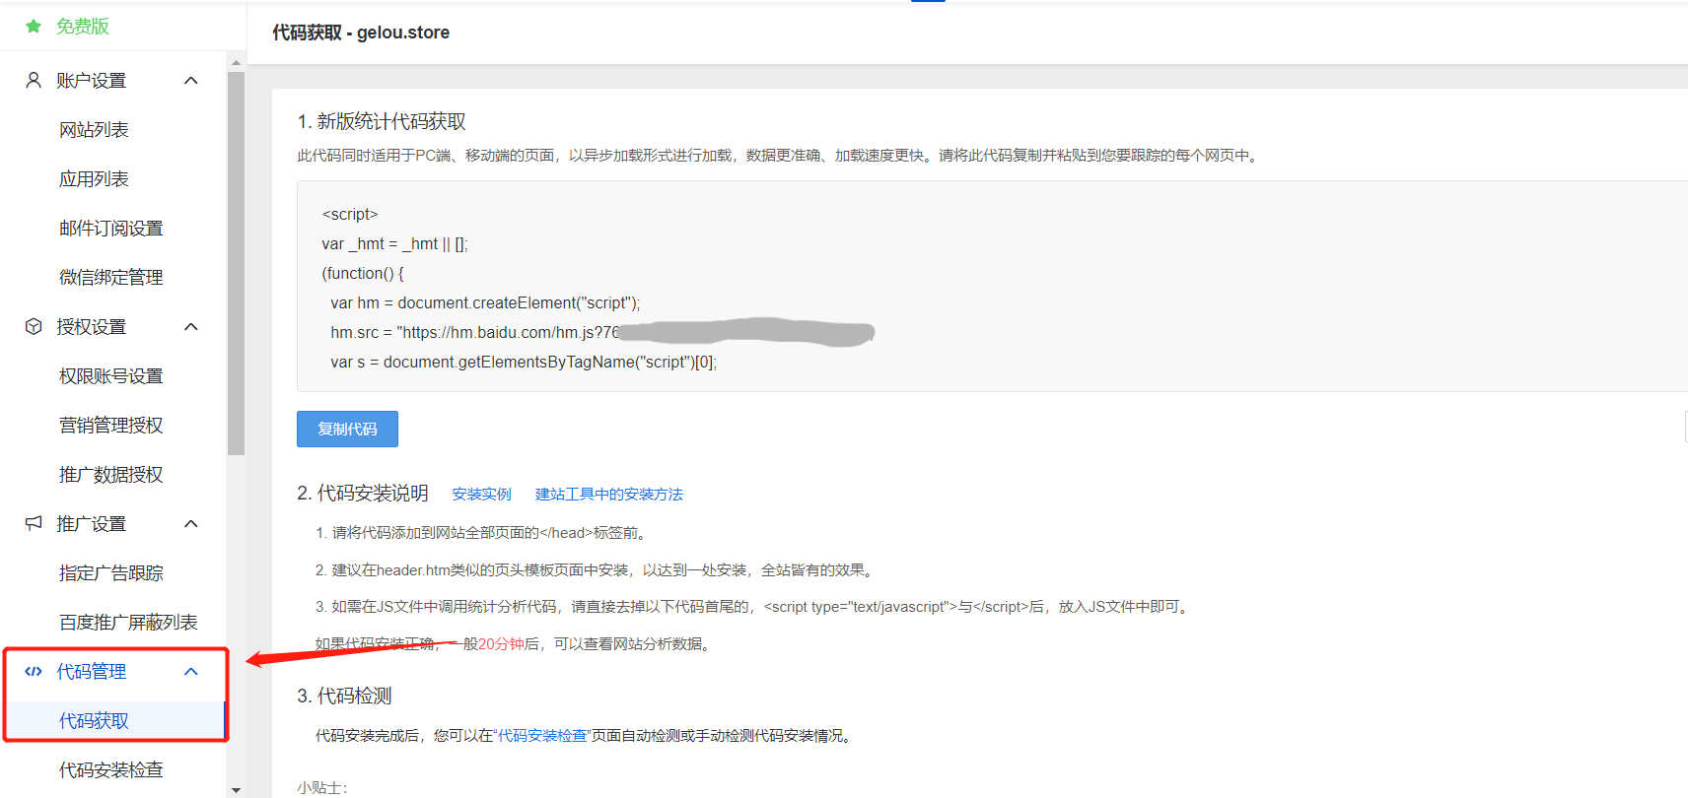Click the 1. 新版统计代码获取 heading
The image size is (1688, 798).
pyautogui.click(x=382, y=121)
